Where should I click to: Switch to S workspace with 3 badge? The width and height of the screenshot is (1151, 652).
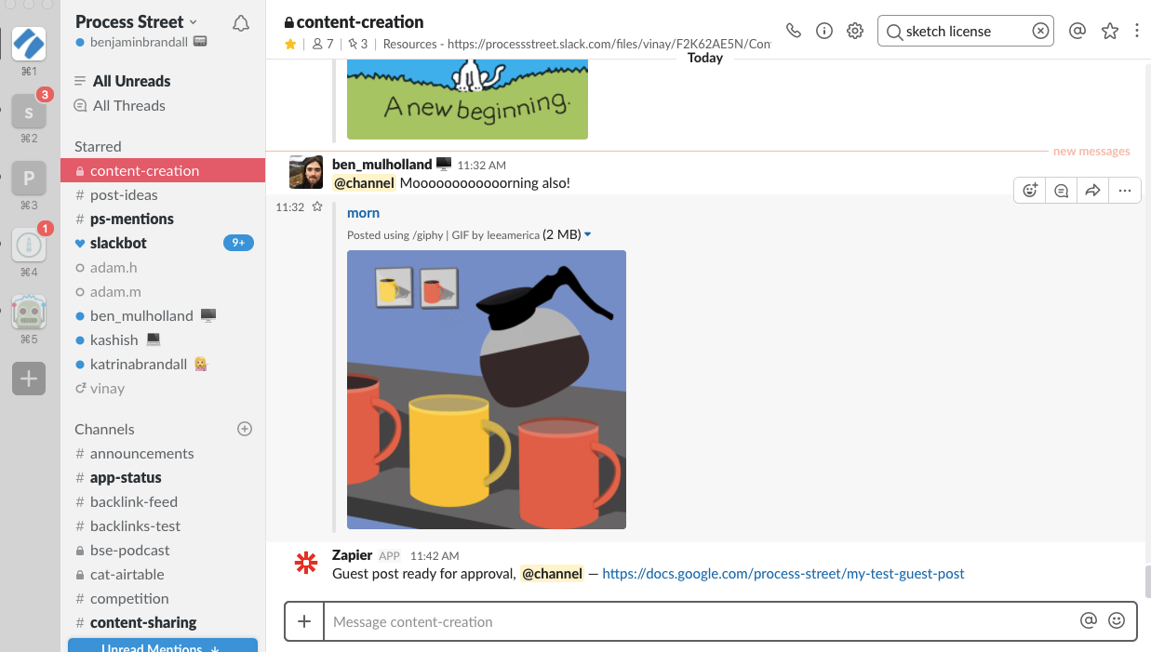coord(29,113)
